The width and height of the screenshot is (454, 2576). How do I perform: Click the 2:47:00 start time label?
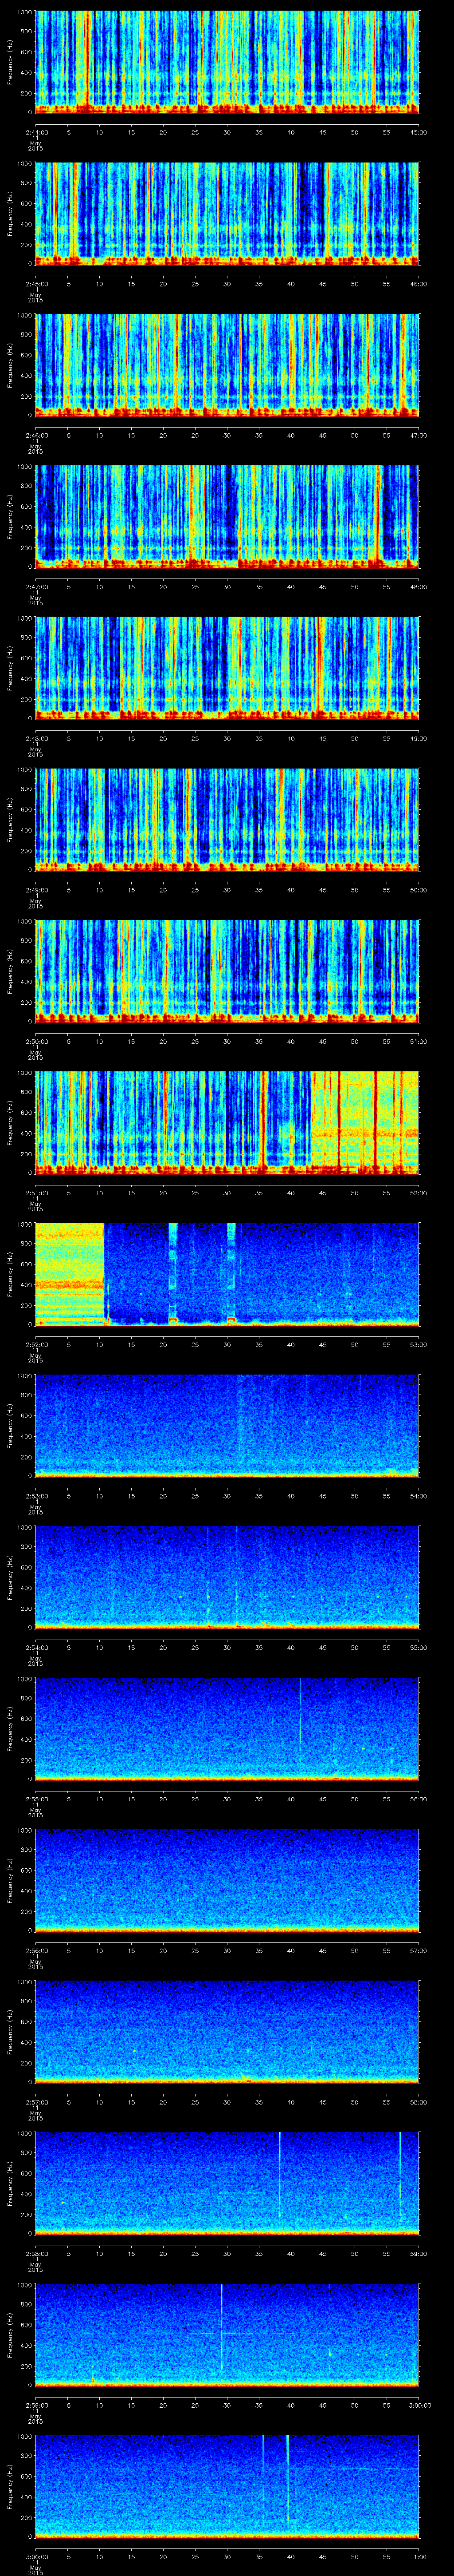tap(36, 587)
